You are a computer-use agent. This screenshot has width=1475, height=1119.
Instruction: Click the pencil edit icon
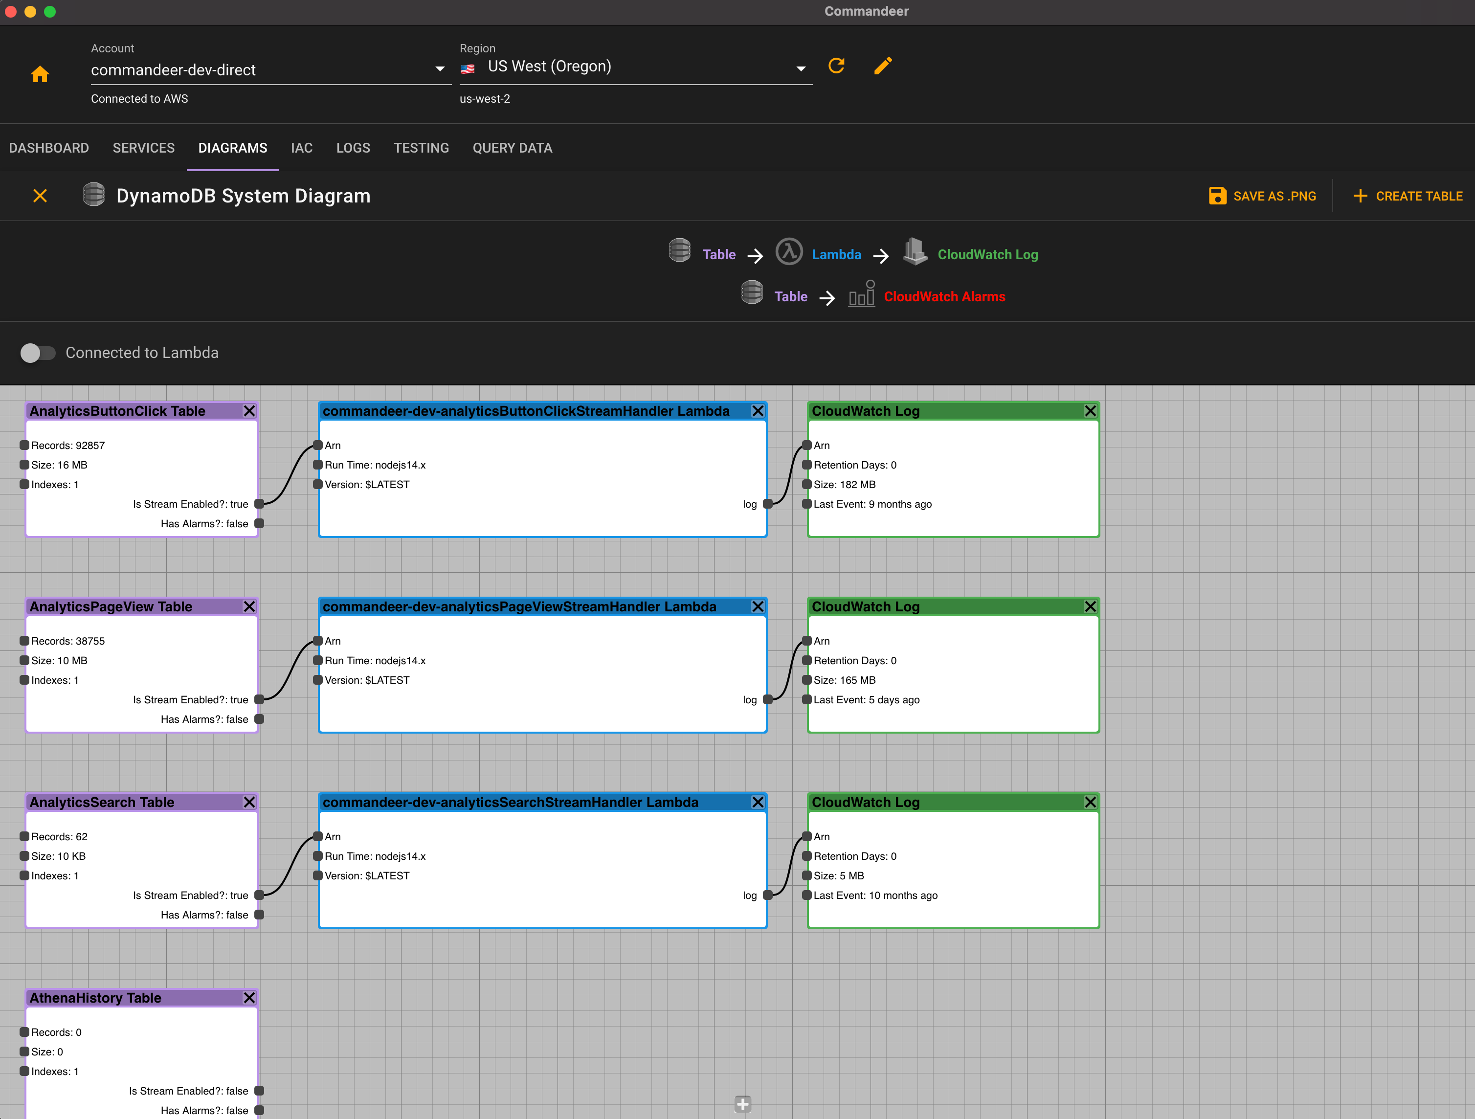(x=882, y=66)
